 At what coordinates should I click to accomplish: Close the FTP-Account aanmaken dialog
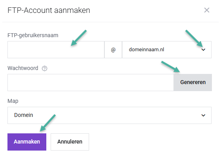coord(207,10)
